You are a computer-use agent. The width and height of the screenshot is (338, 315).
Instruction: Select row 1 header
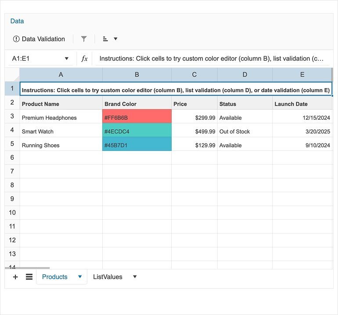[x=12, y=89]
